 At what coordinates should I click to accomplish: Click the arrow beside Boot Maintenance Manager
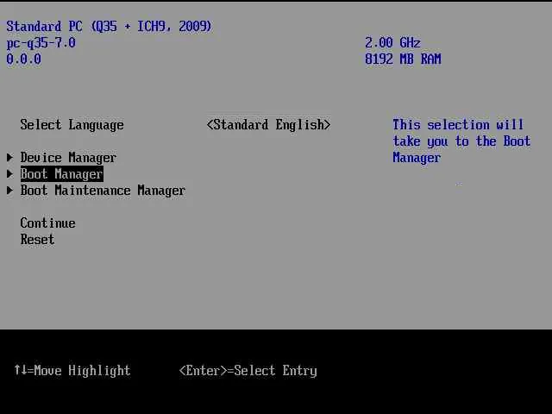(9, 191)
